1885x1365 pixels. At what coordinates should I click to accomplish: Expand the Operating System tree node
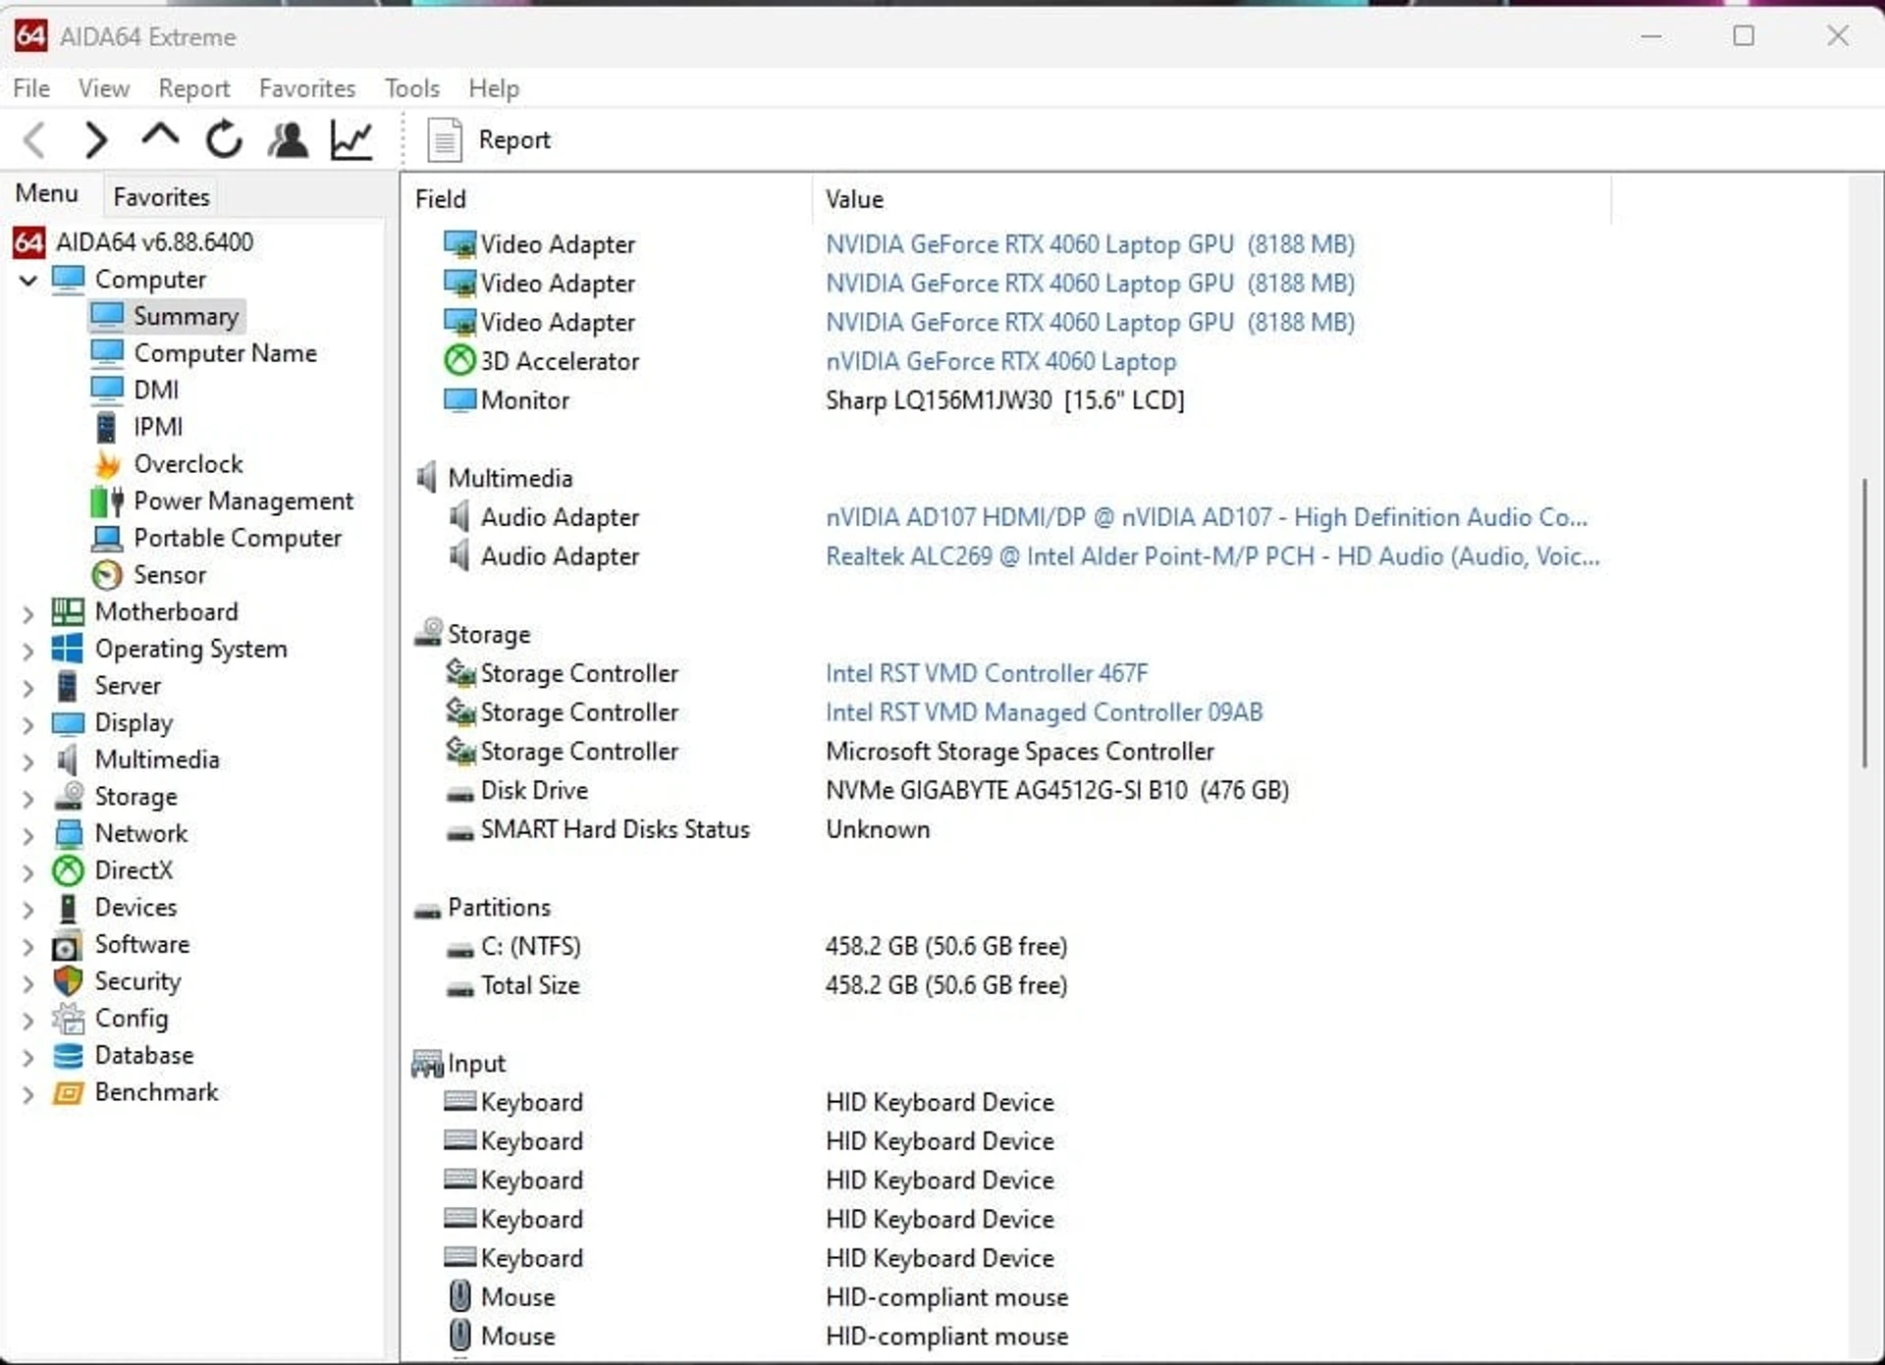point(27,651)
